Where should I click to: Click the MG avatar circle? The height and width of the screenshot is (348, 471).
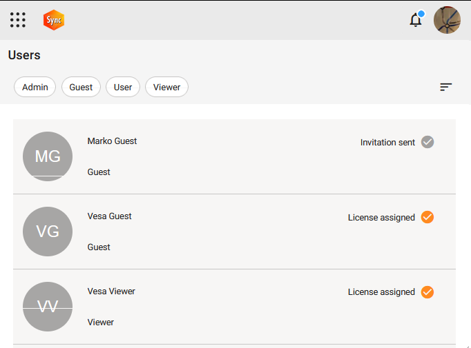point(48,156)
